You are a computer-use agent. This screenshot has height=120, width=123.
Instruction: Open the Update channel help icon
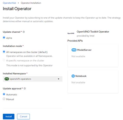(24, 32)
